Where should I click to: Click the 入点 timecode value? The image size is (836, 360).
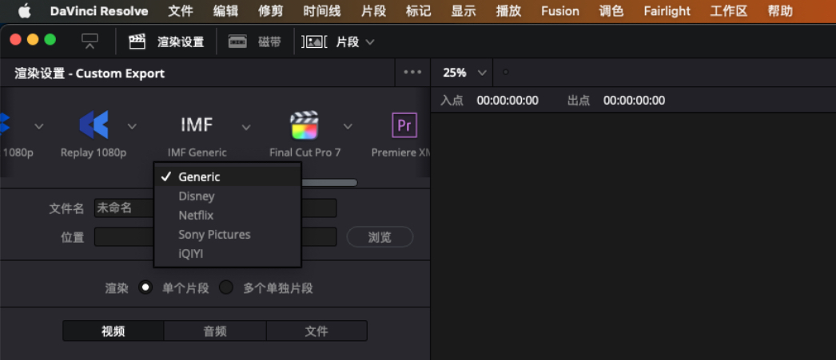(508, 101)
